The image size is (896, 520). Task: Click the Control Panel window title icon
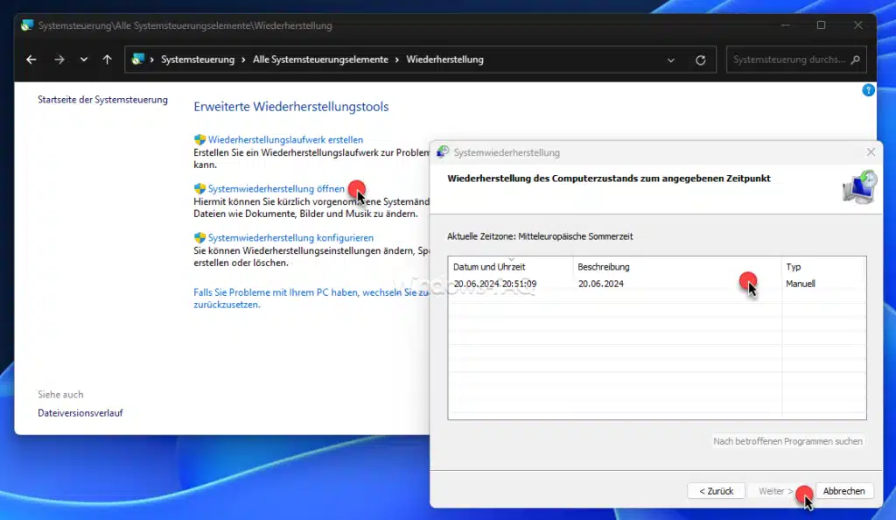coord(27,25)
